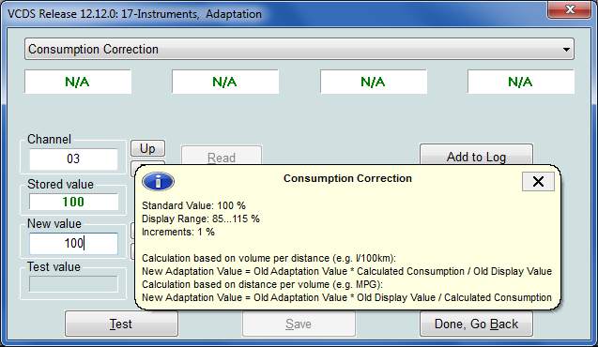Viewport: 598px width, 347px height.
Task: Close the Consumption Correction info balloon
Action: tap(538, 181)
